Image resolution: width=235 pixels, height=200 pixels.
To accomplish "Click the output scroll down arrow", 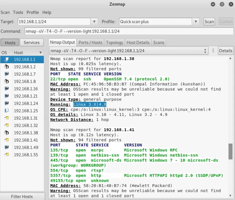I will coord(230,196).
